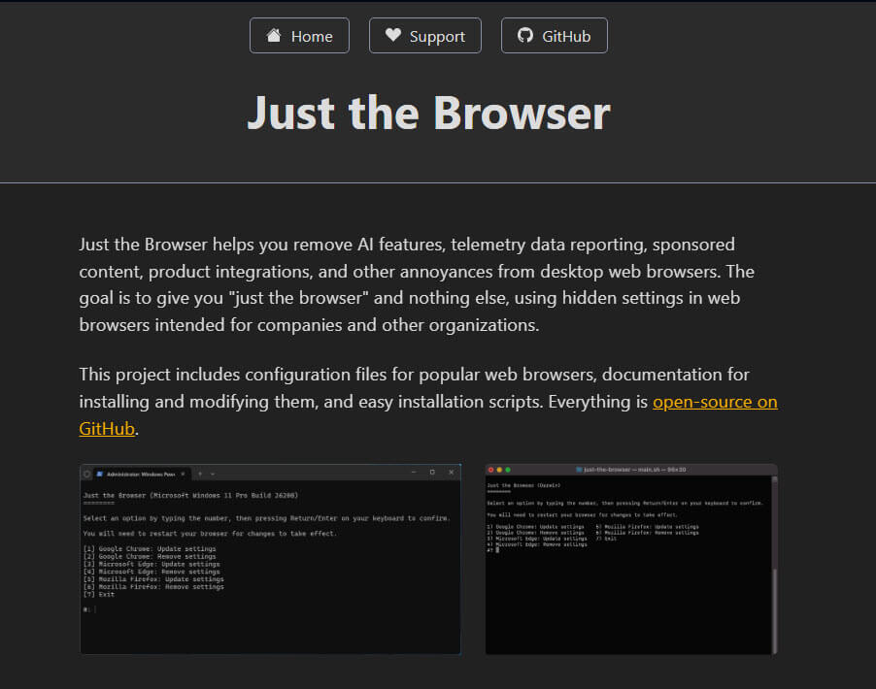Click the yellow minimize dot on macOS terminal
The height and width of the screenshot is (689, 876).
(499, 470)
